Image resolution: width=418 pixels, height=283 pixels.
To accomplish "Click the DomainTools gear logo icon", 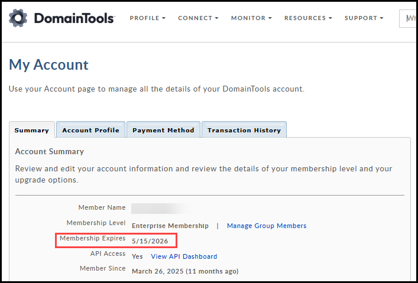I will [x=18, y=18].
